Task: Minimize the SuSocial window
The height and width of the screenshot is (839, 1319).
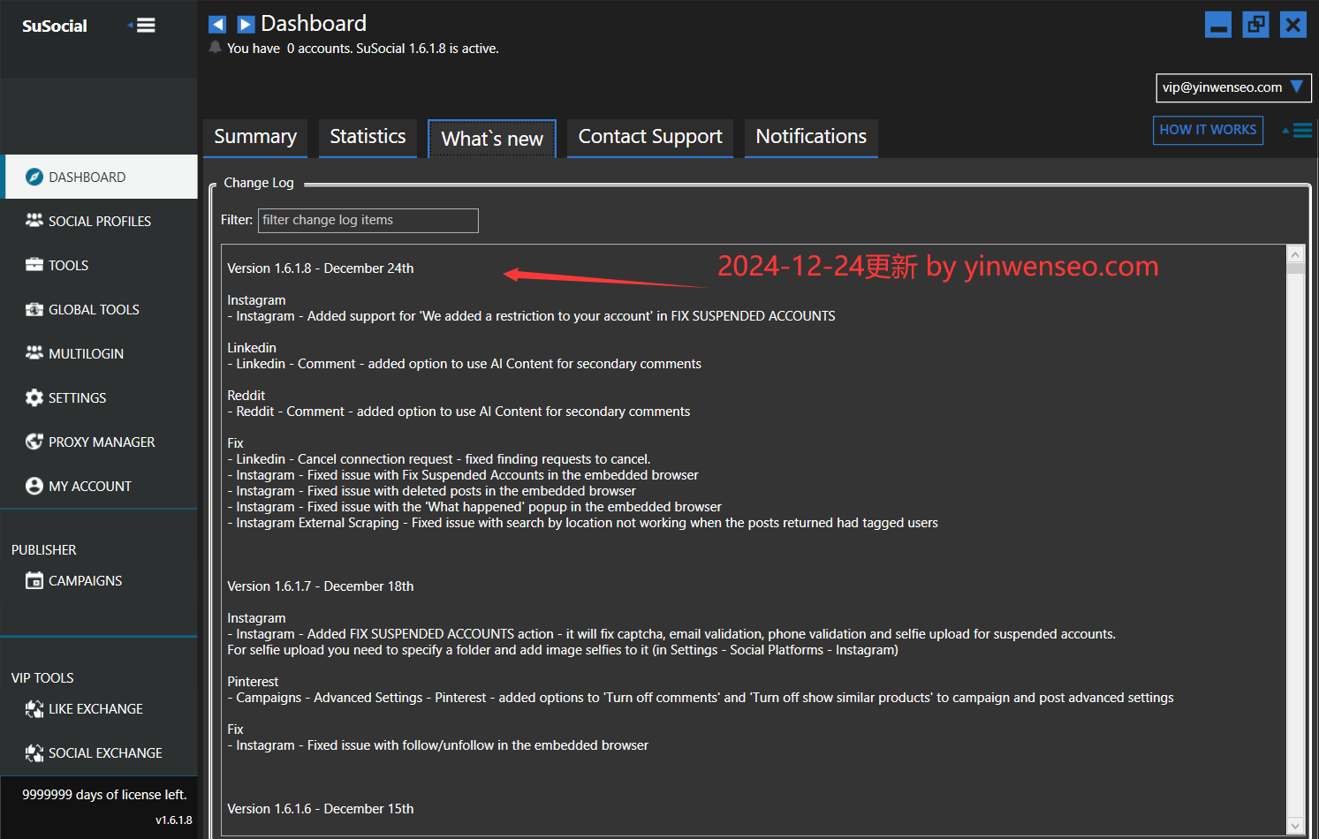Action: click(x=1218, y=25)
